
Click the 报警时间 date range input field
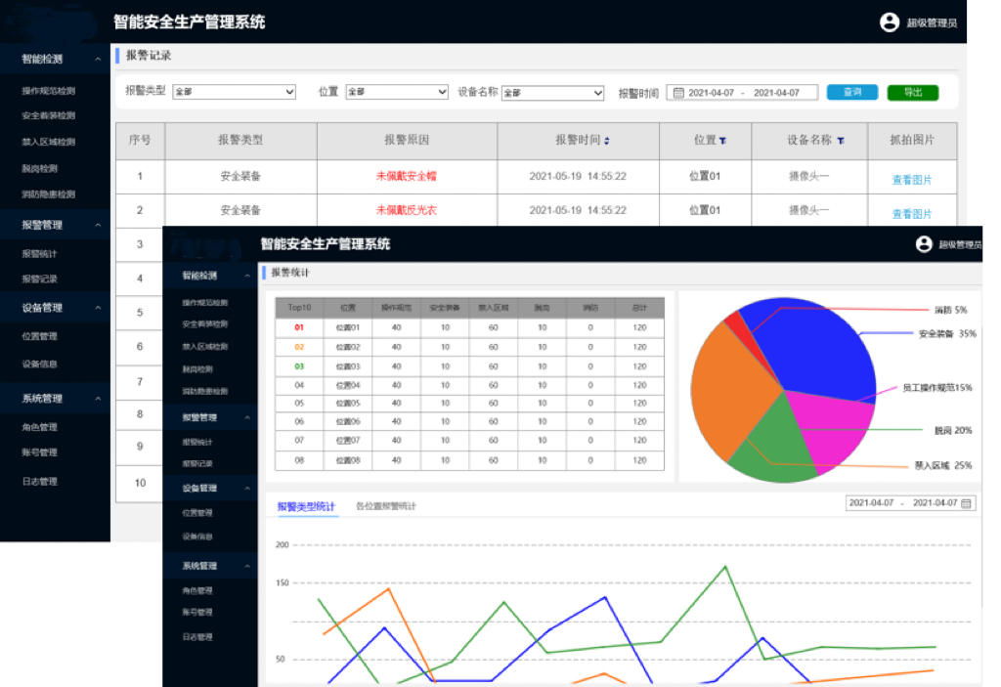(x=743, y=93)
